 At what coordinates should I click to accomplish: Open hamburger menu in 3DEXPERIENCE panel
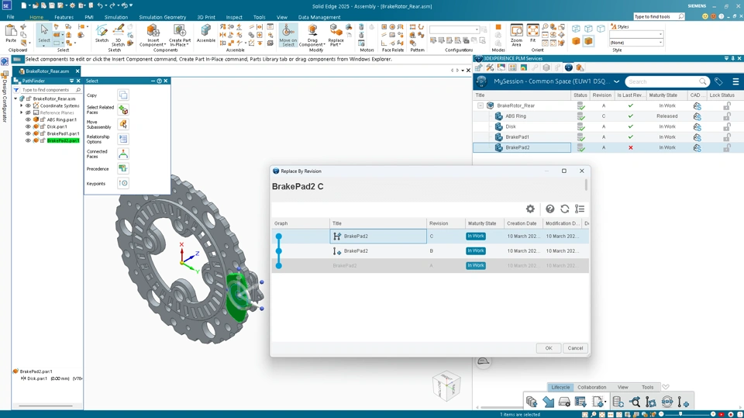coord(735,81)
